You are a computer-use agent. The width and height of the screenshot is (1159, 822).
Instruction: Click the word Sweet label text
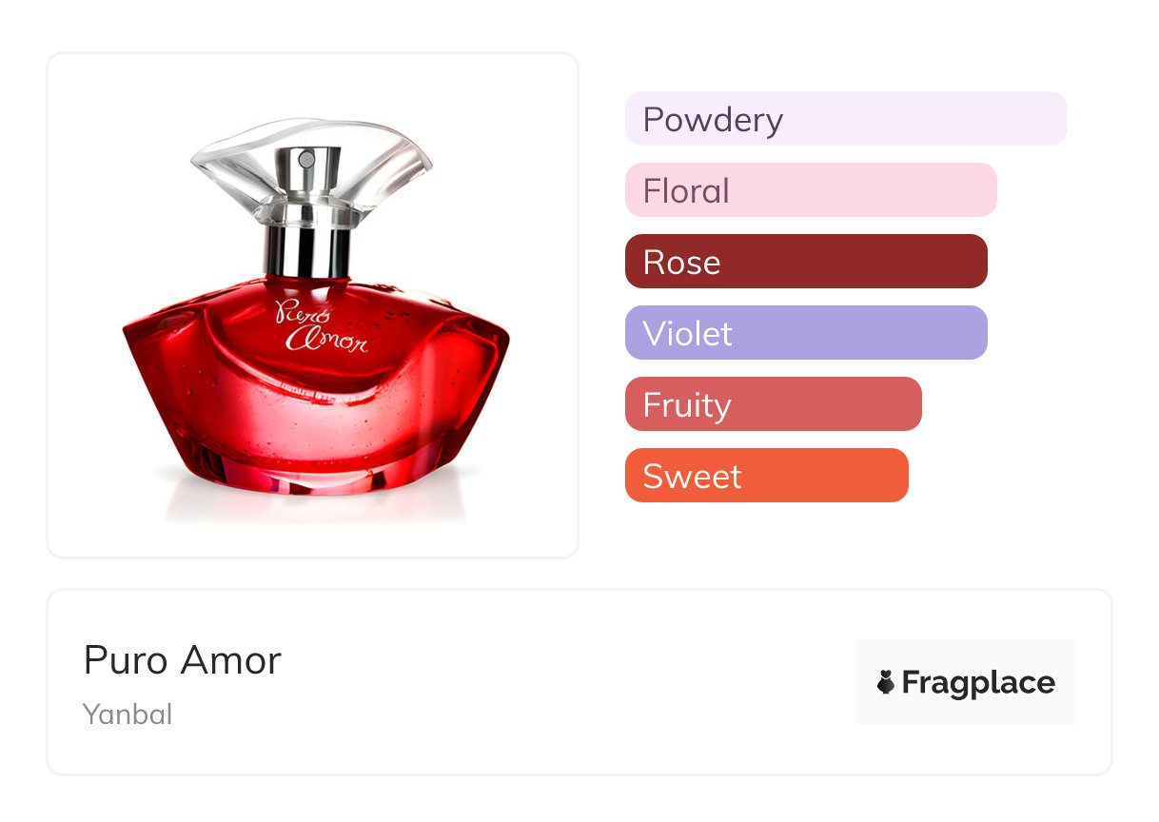[x=692, y=477]
